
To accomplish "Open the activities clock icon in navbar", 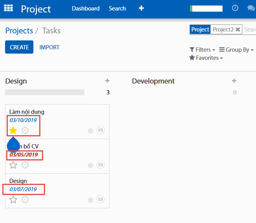I will click(x=235, y=8).
